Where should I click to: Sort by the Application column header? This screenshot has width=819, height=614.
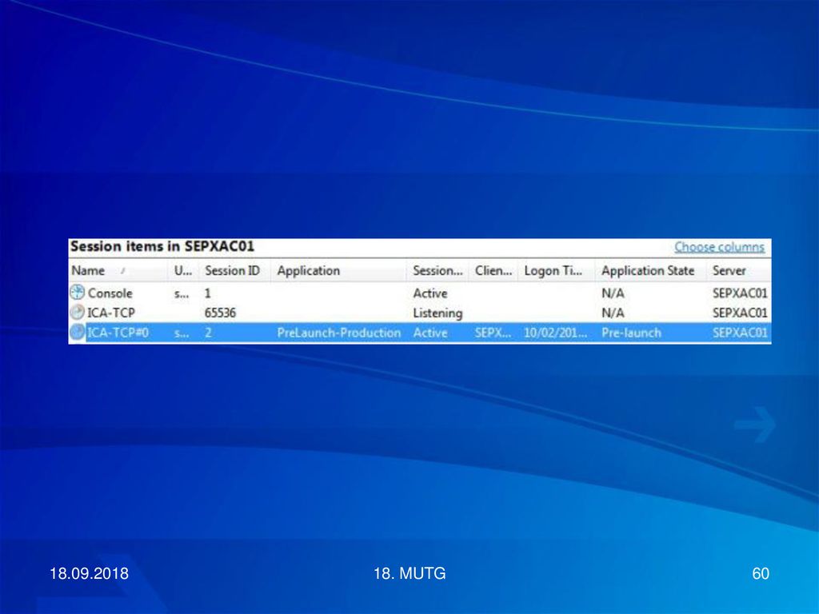[338, 270]
